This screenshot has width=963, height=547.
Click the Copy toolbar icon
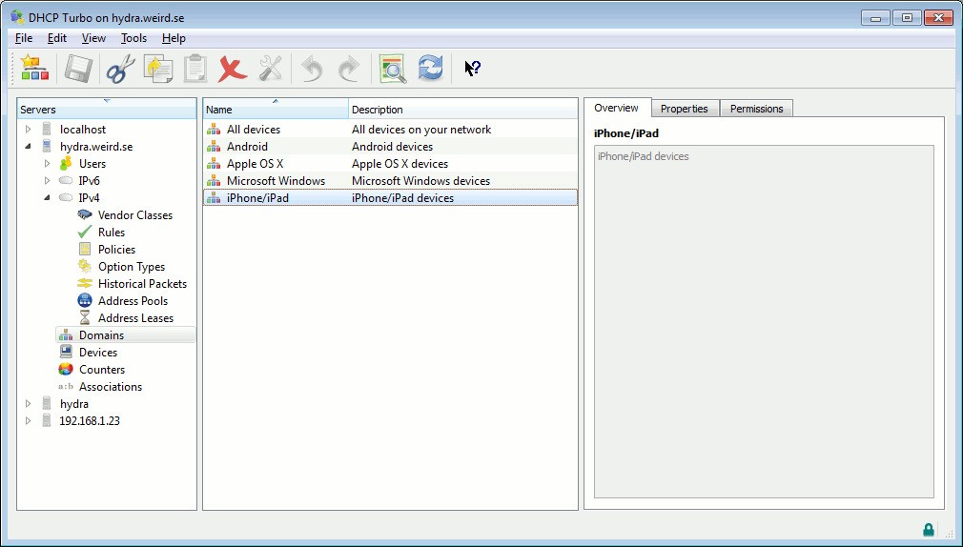coord(158,69)
